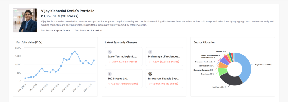Click the 'Latest Quarterly Changes' heading
288x102 pixels.
pos(121,42)
